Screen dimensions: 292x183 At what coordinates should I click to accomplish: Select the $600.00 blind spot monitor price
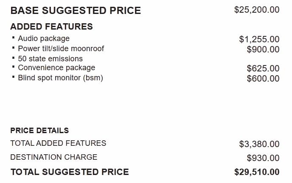pyautogui.click(x=263, y=79)
